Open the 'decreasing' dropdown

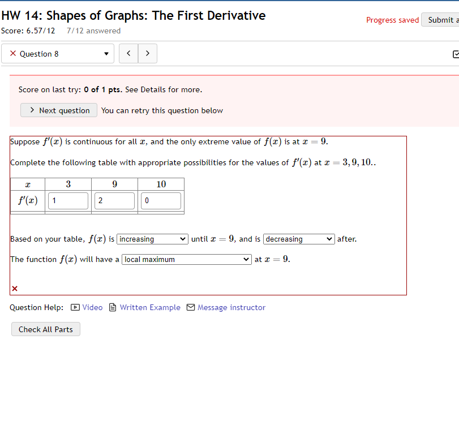pos(298,239)
